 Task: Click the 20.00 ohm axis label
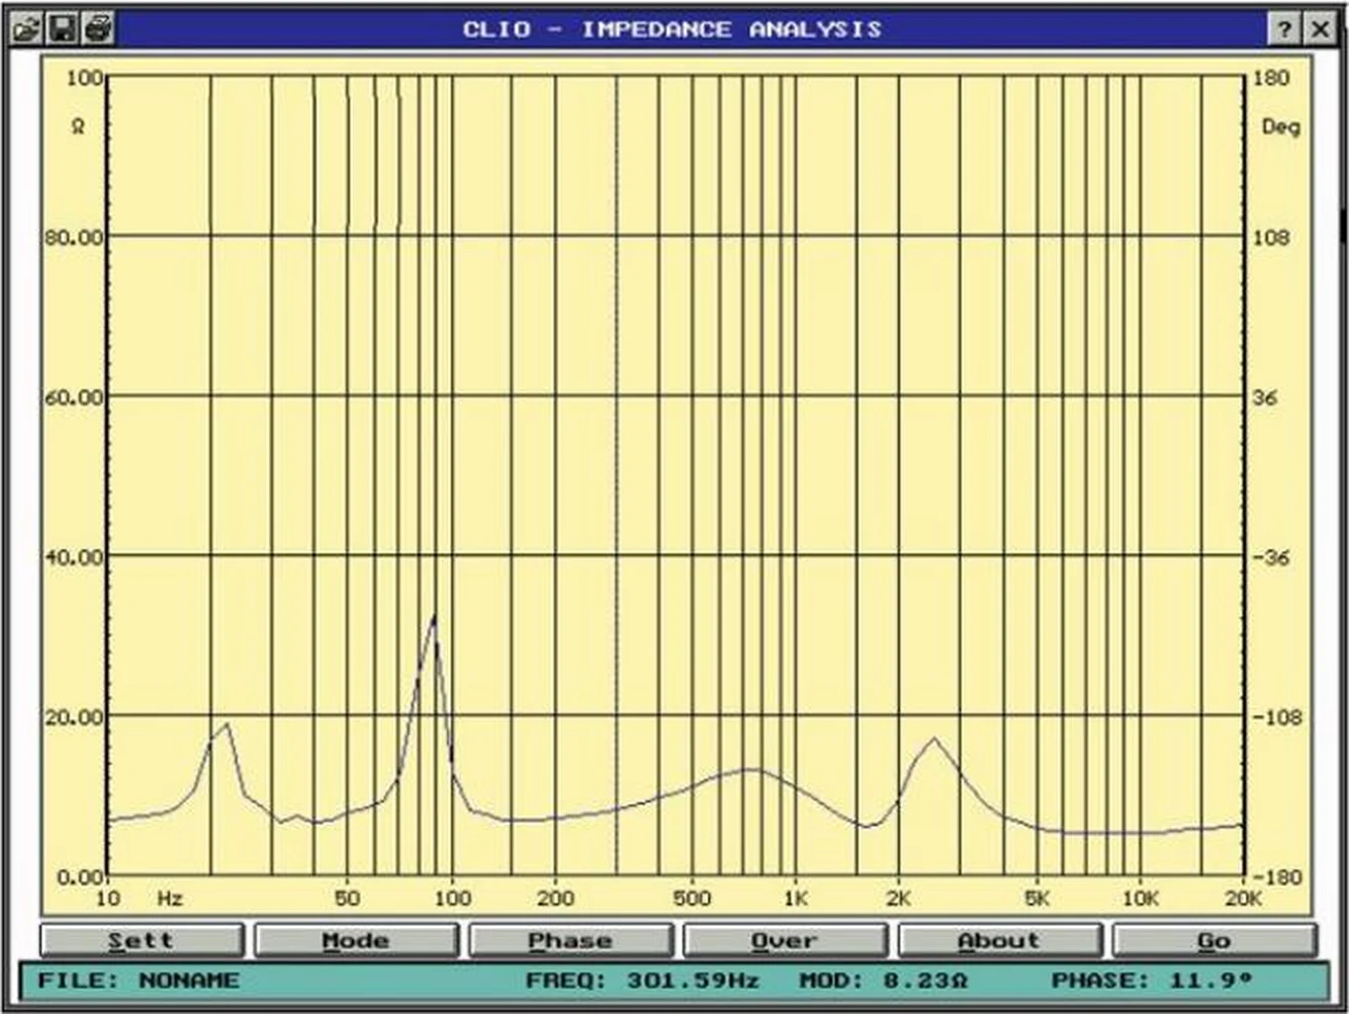coord(73,717)
